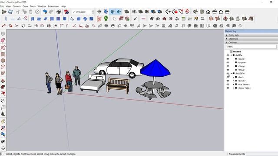Open the Untagged tag dropdown
The image size is (278, 156).
pos(93,12)
